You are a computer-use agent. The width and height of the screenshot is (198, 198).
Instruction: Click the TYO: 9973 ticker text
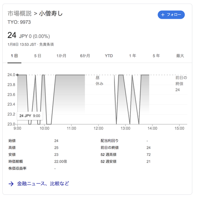pyautogui.click(x=19, y=22)
